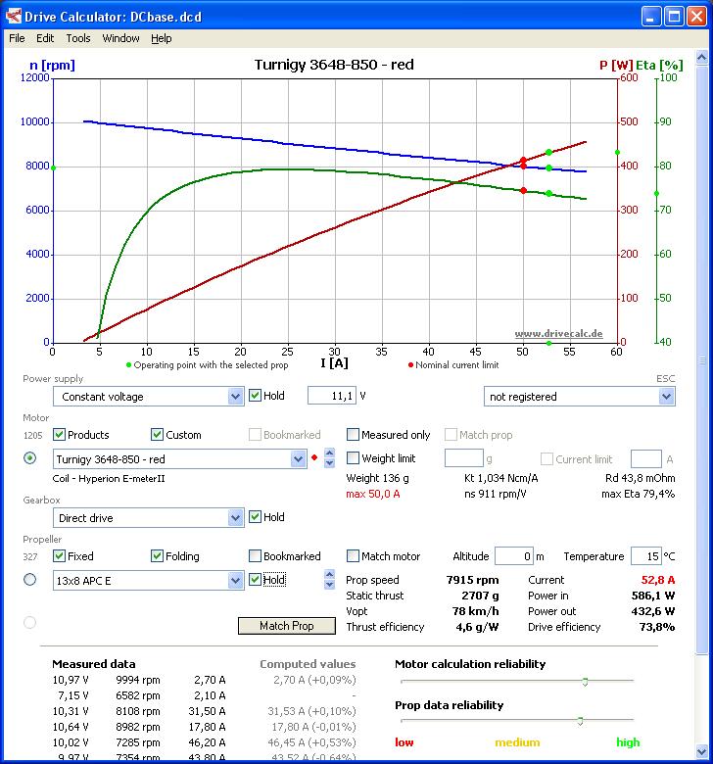
Task: Click the Altitude input field
Action: coord(513,556)
